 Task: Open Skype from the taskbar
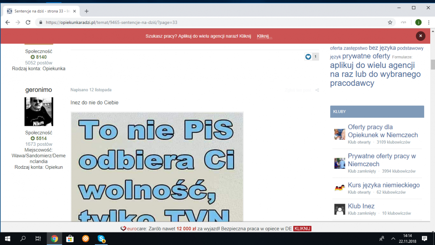[101, 238]
